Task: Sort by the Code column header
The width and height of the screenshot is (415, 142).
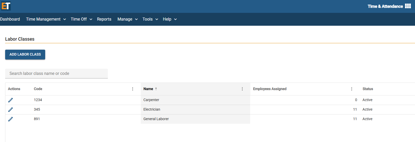Action: pyautogui.click(x=38, y=89)
